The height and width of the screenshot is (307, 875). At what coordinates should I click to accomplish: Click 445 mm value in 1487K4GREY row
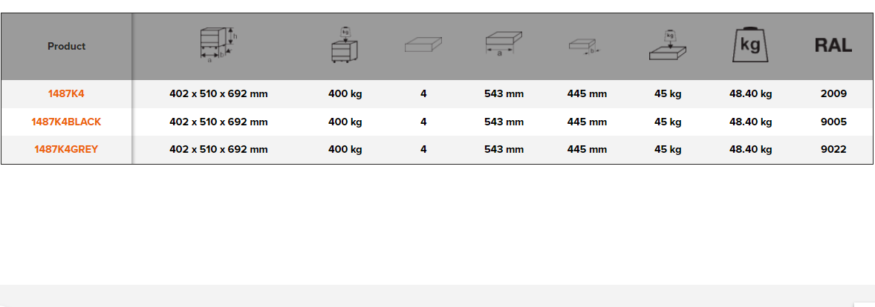(587, 149)
